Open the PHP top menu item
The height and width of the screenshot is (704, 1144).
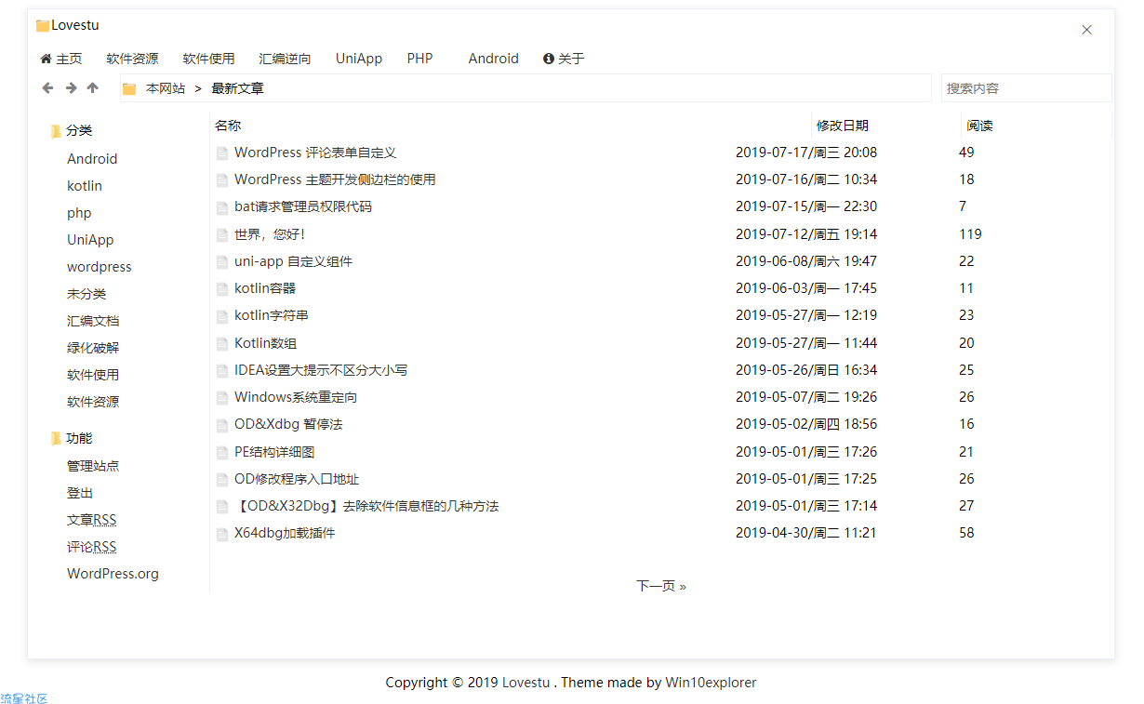419,59
